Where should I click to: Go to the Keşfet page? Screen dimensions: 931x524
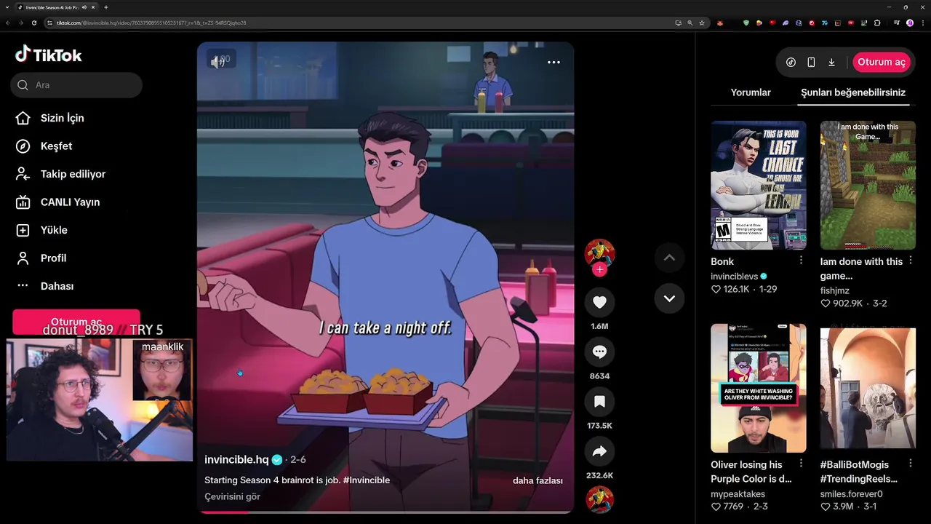[44, 146]
